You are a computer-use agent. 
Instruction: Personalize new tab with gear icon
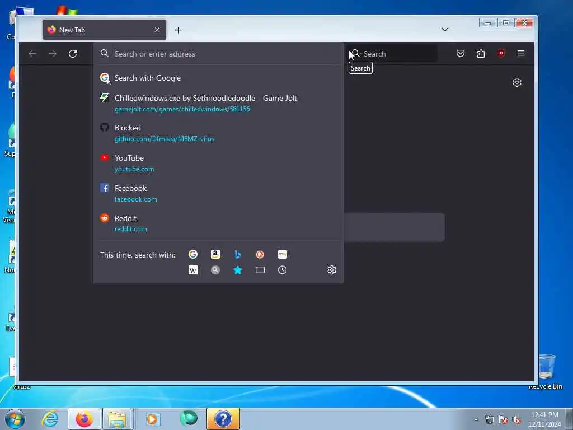(516, 82)
